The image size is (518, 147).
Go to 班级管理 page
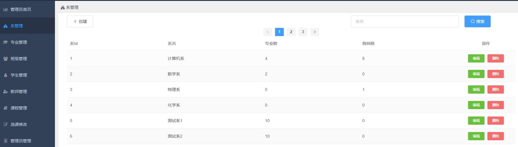27,59
